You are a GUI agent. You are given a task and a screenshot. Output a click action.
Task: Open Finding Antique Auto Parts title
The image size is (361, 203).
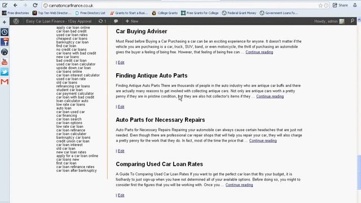(152, 76)
